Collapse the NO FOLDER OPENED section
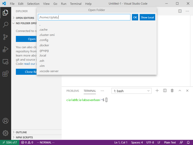Viewport: 193px width, 145px height. [25, 23]
